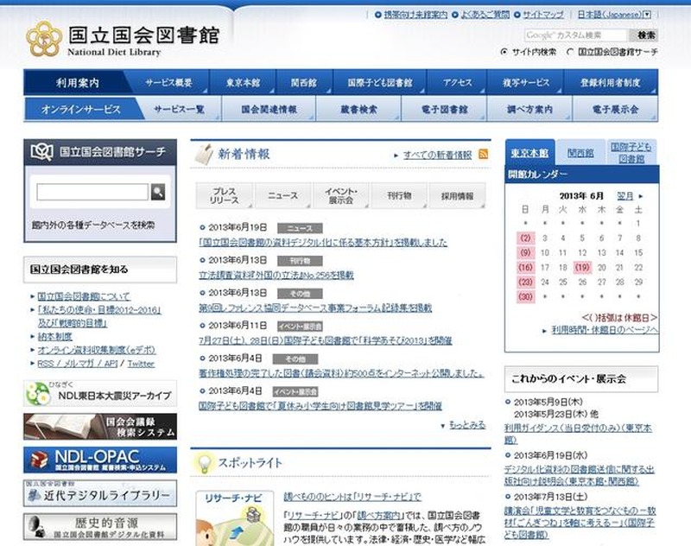Screen dimensions: 691x546
Task: Open NDL東日本大震災アーカイブ banner
Action: [x=100, y=394]
